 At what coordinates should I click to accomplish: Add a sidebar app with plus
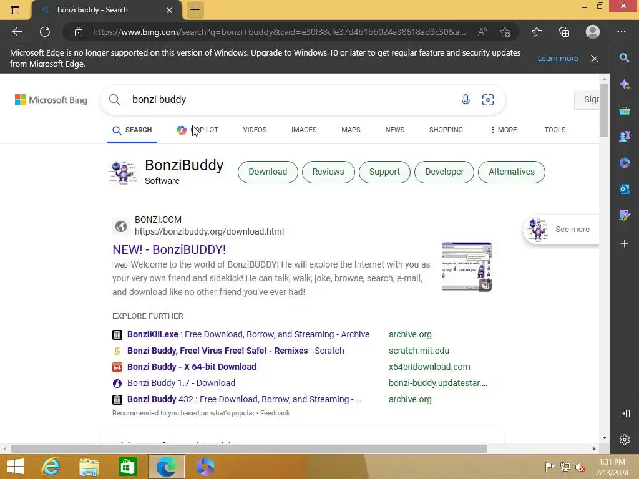pyautogui.click(x=624, y=244)
